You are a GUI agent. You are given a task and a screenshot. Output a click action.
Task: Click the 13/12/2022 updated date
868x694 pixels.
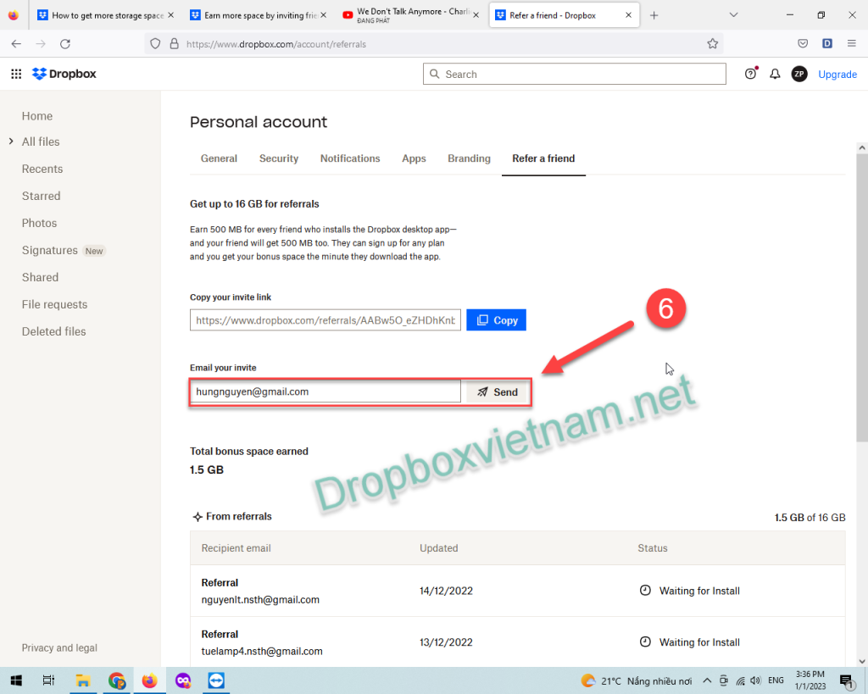point(446,642)
